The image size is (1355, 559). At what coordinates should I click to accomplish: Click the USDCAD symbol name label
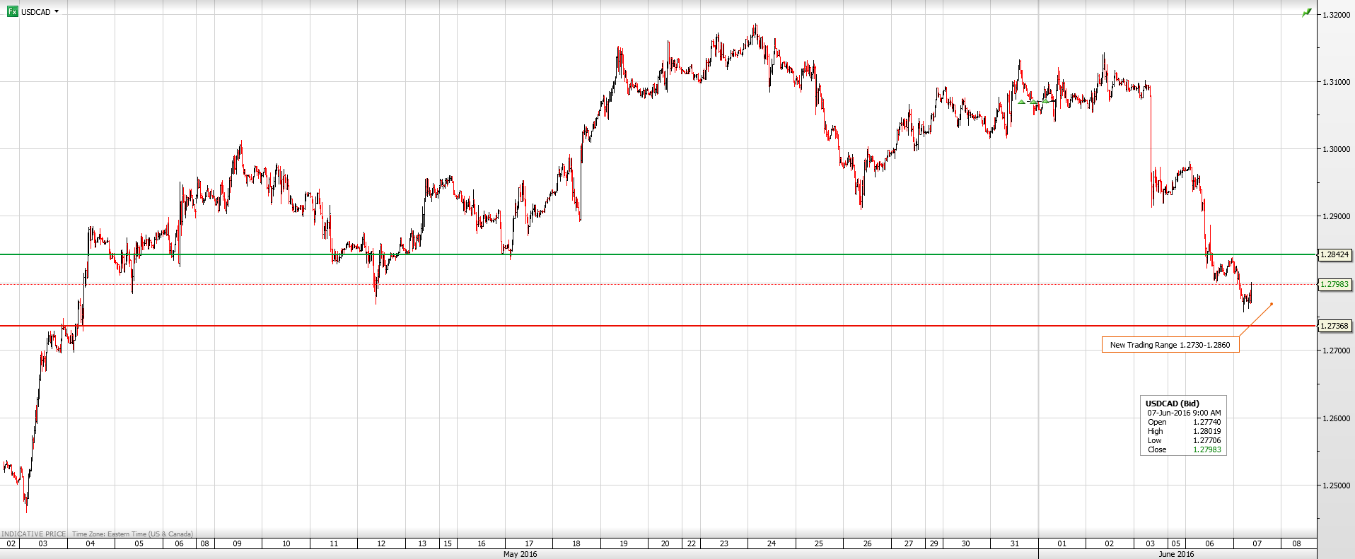(36, 12)
